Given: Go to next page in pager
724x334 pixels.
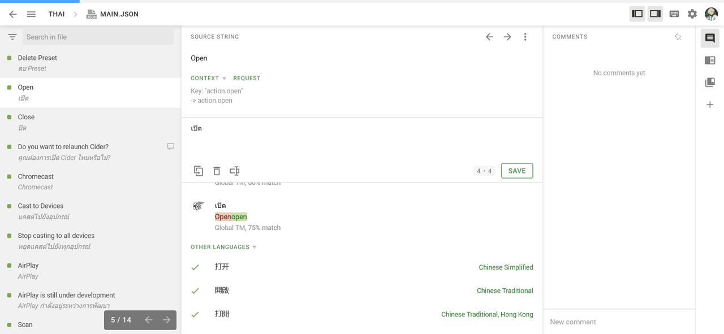Looking at the screenshot, I should point(166,320).
